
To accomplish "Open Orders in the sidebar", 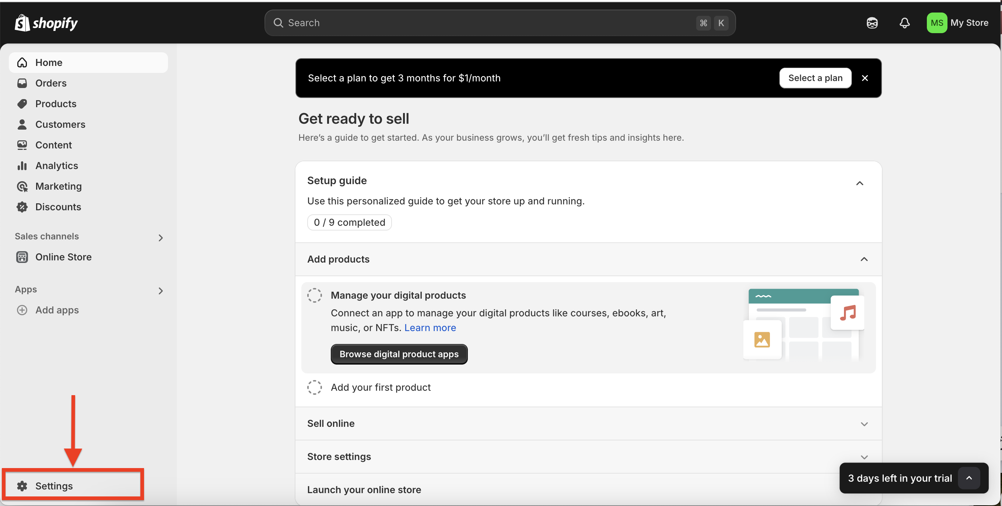I will (x=50, y=83).
